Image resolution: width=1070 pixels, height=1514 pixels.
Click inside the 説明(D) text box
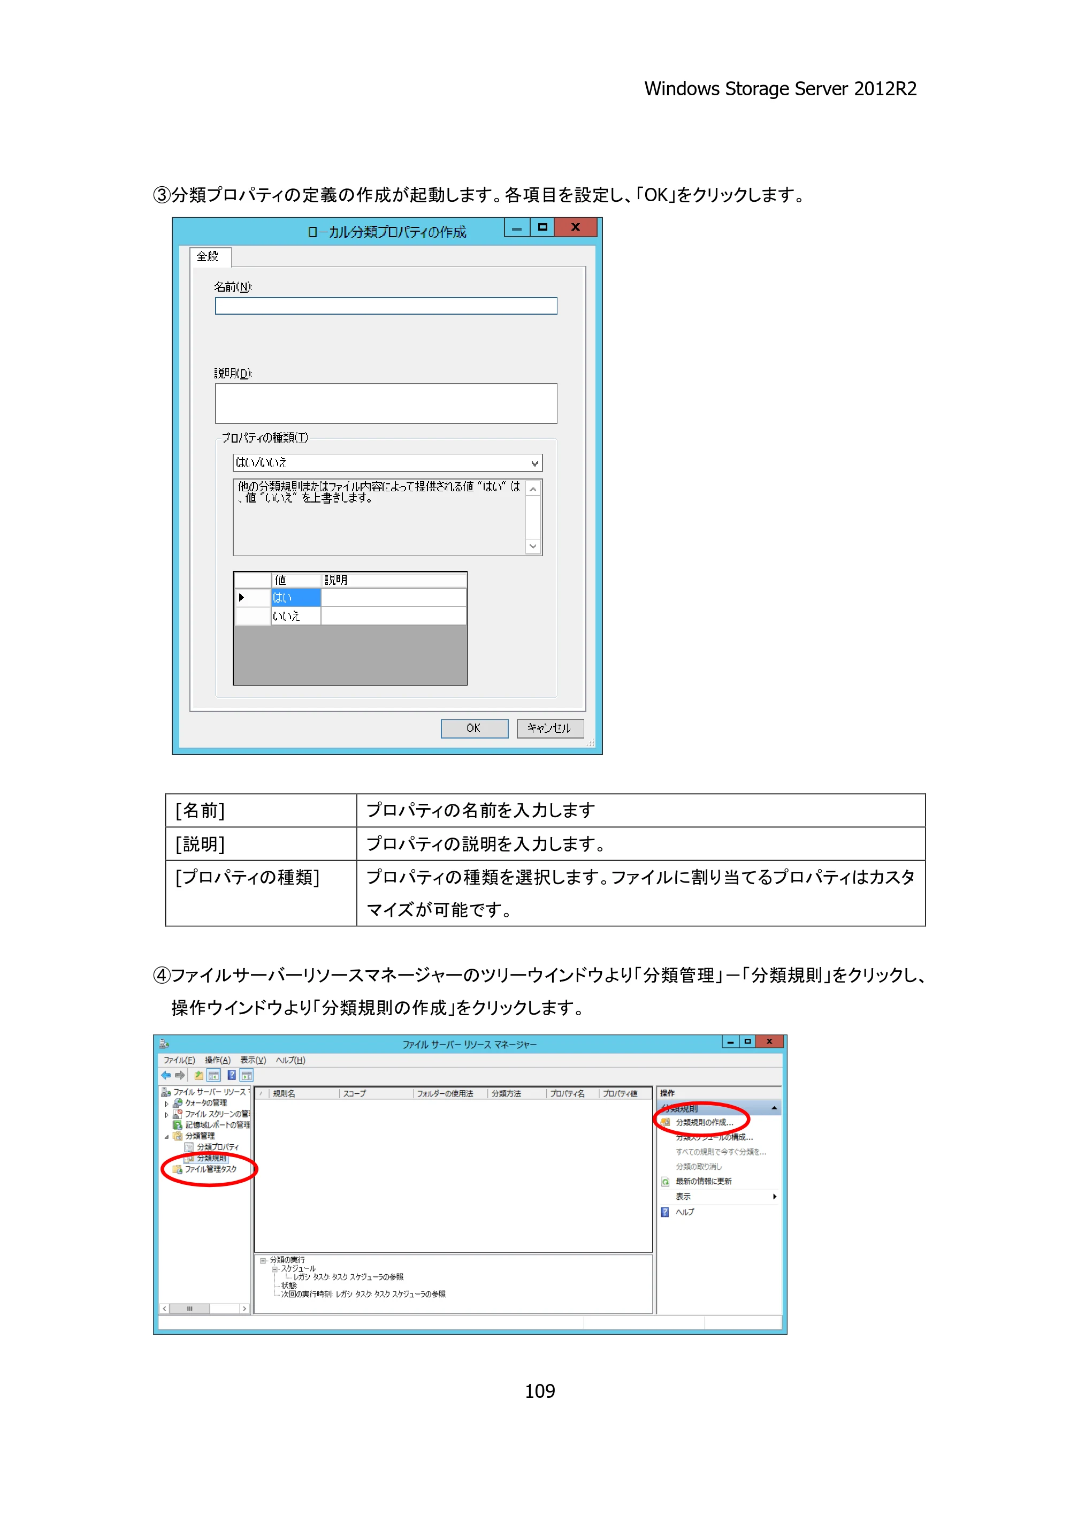386,404
